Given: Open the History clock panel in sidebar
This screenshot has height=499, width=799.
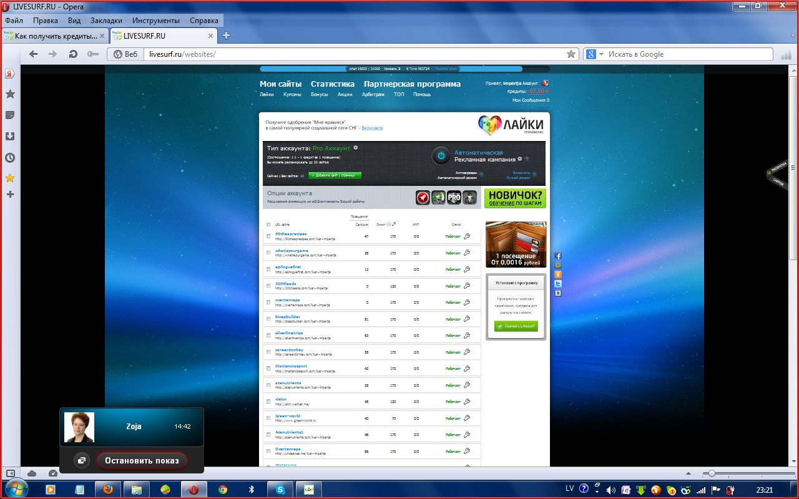Looking at the screenshot, I should tap(10, 158).
